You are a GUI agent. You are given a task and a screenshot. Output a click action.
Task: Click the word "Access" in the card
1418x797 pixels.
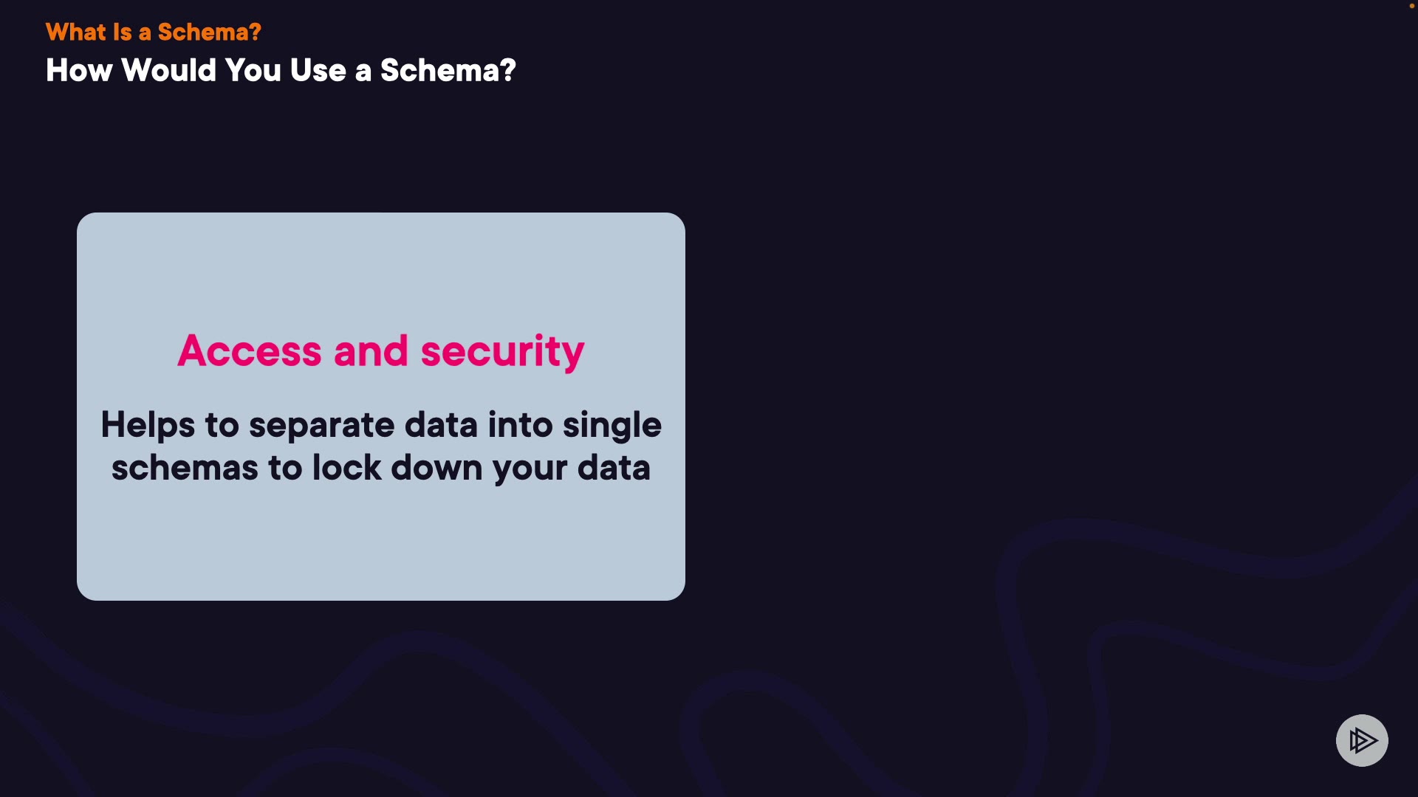250,351
